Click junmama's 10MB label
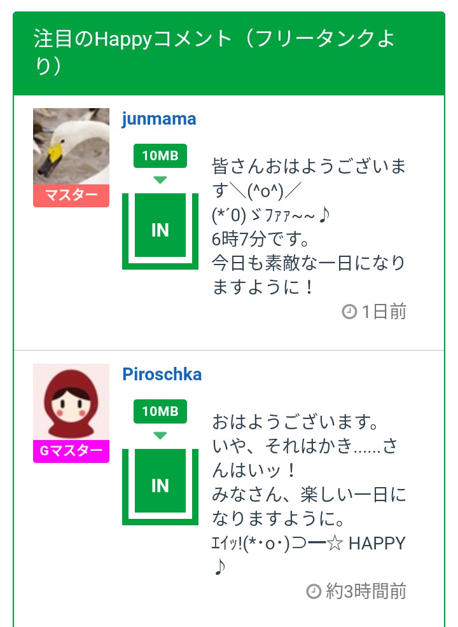Image resolution: width=458 pixels, height=627 pixels. point(160,156)
